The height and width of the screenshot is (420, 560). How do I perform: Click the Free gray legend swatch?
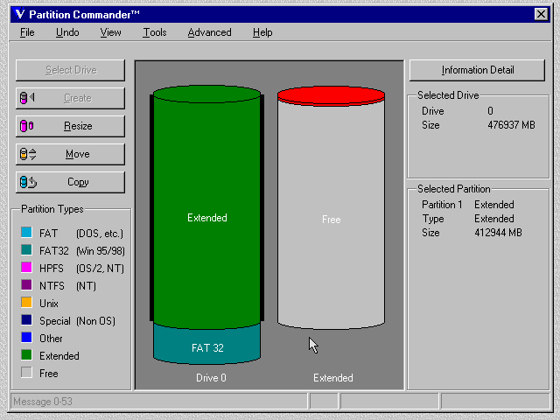tap(26, 372)
